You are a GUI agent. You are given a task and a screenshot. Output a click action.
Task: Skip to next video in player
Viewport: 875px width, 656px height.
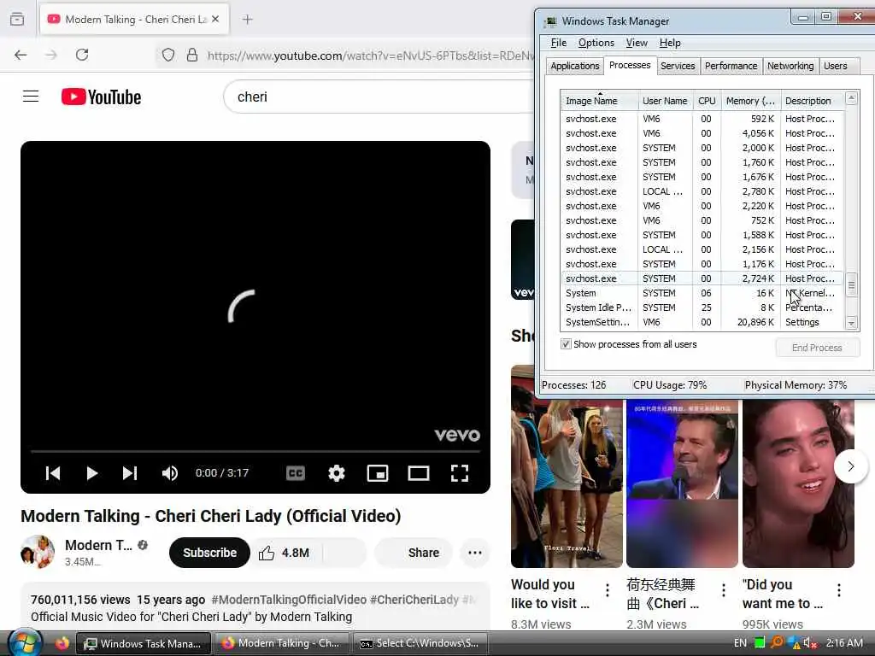(130, 473)
